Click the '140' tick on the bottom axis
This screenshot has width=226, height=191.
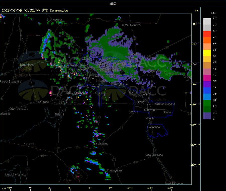coord(170,187)
